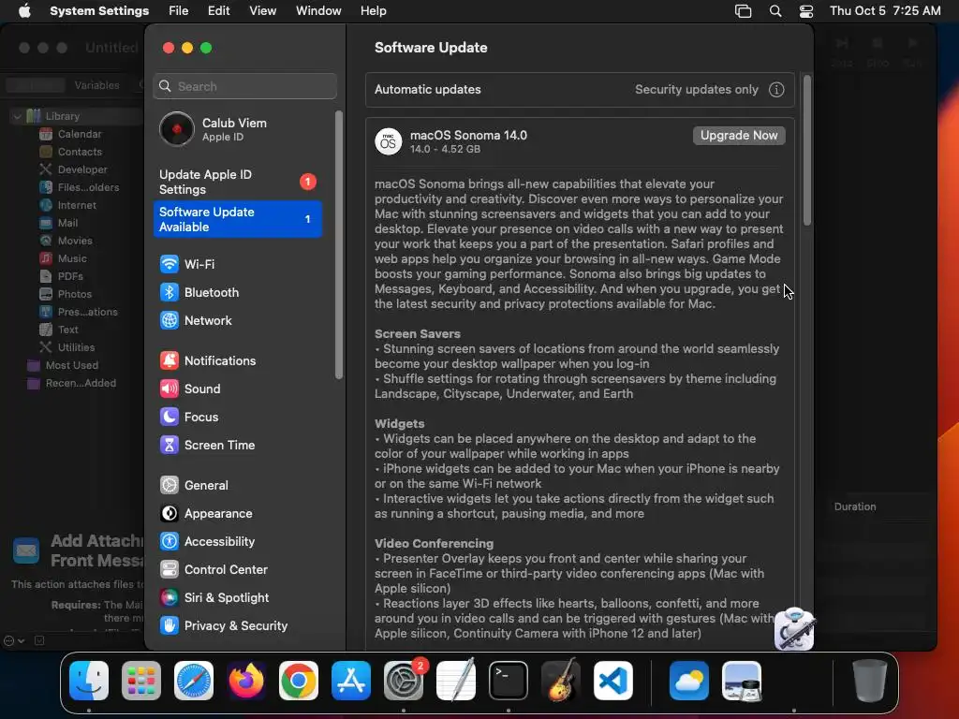Viewport: 959px width, 719px height.
Task: Select Calendar in the Automator Library
Action: pyautogui.click(x=80, y=134)
